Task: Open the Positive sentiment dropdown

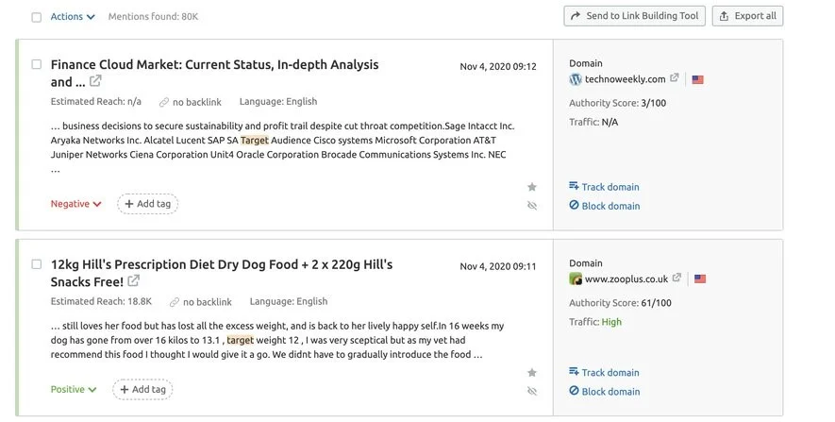Action: [x=74, y=390]
